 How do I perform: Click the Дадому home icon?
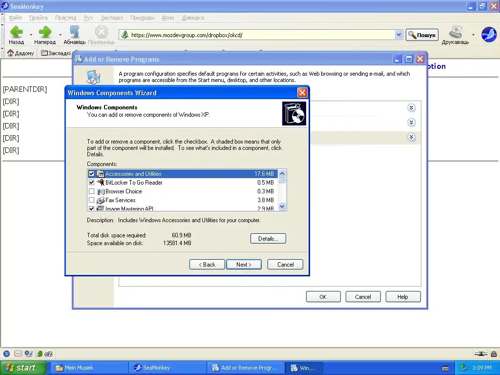click(11, 53)
